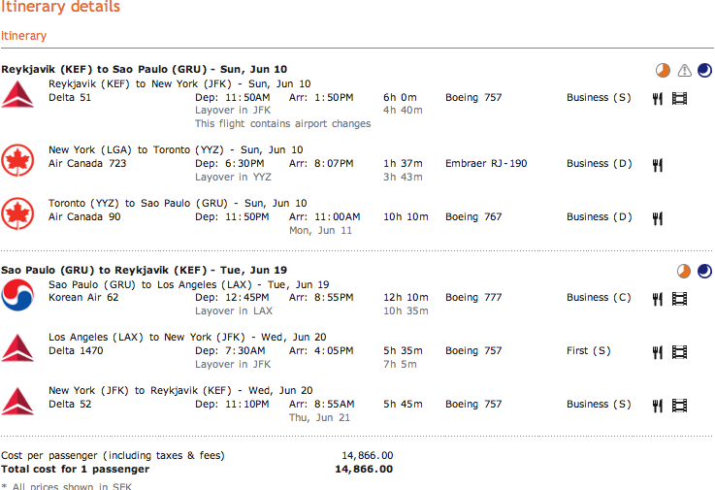
Task: Click the total cost 14,866.00 amount
Action: point(364,470)
